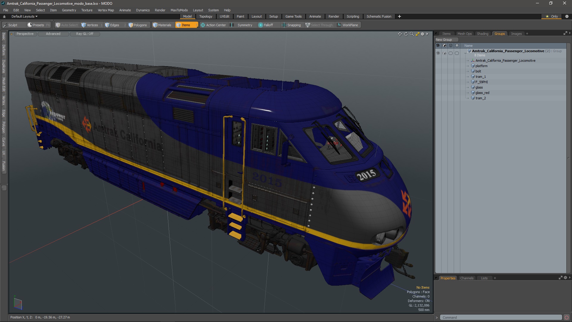Open the Advanced shading style dropdown
Screen dimensions: 572x322
53,34
